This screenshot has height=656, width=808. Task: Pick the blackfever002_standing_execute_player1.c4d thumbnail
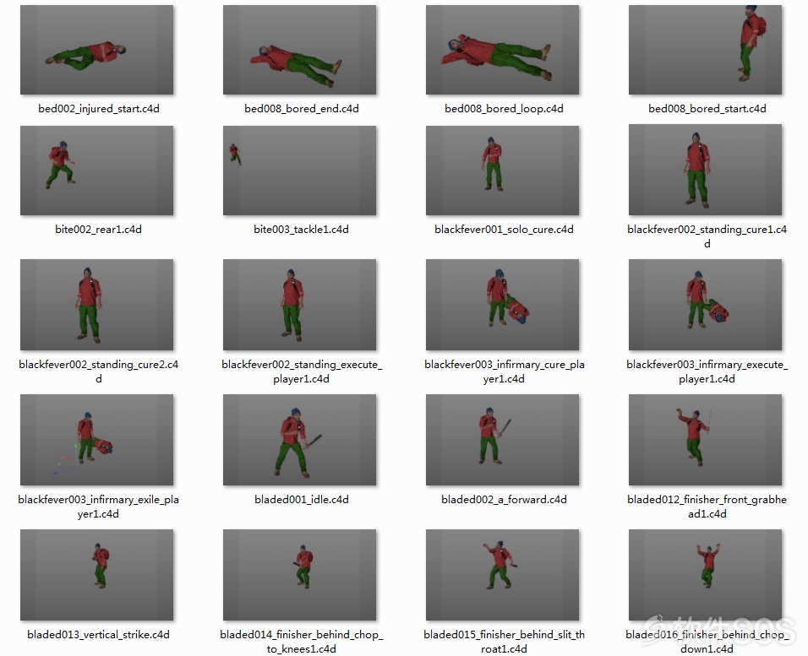tap(299, 305)
